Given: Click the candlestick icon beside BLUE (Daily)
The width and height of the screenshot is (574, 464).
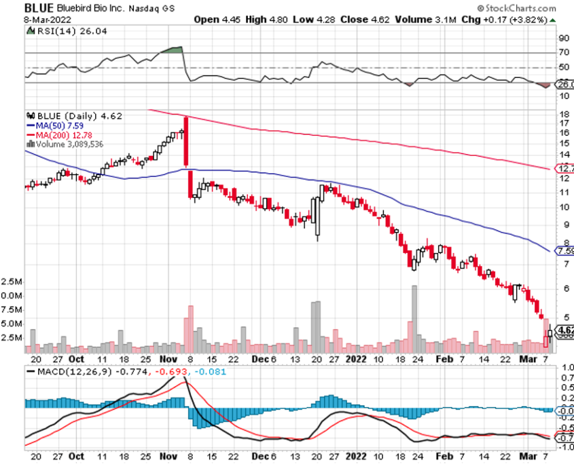Looking at the screenshot, I should coord(30,116).
